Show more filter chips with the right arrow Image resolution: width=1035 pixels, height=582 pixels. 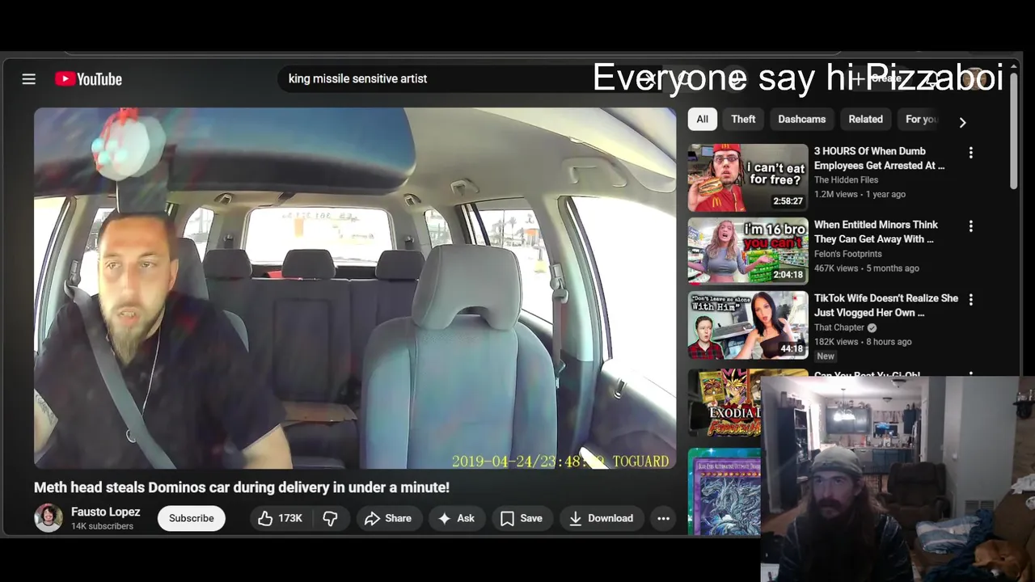coord(962,122)
